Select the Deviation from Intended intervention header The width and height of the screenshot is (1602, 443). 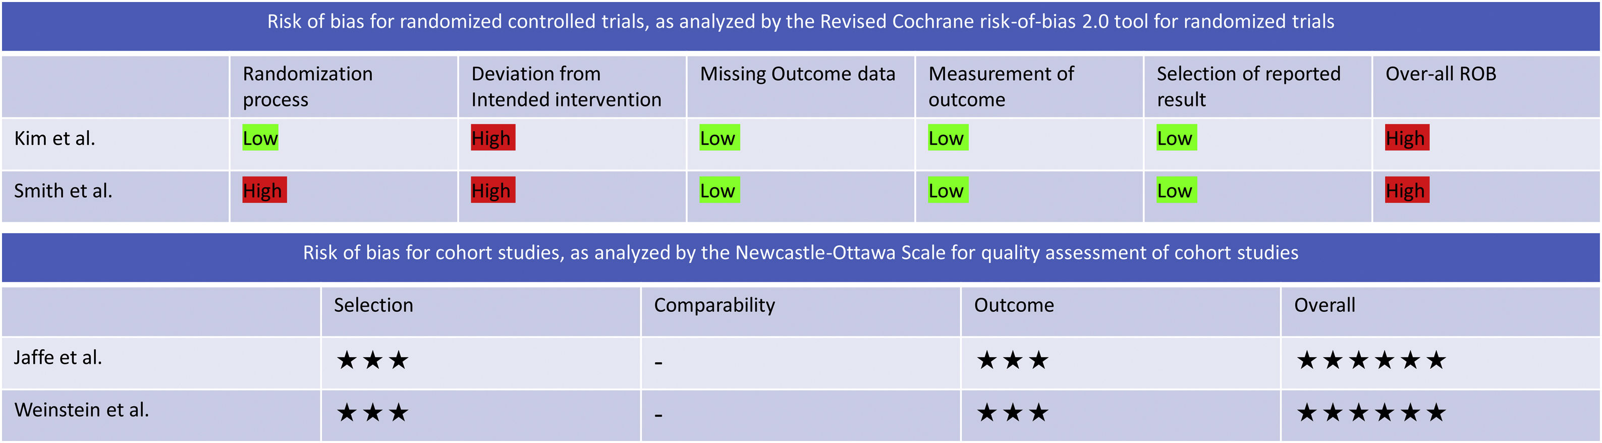tap(566, 86)
